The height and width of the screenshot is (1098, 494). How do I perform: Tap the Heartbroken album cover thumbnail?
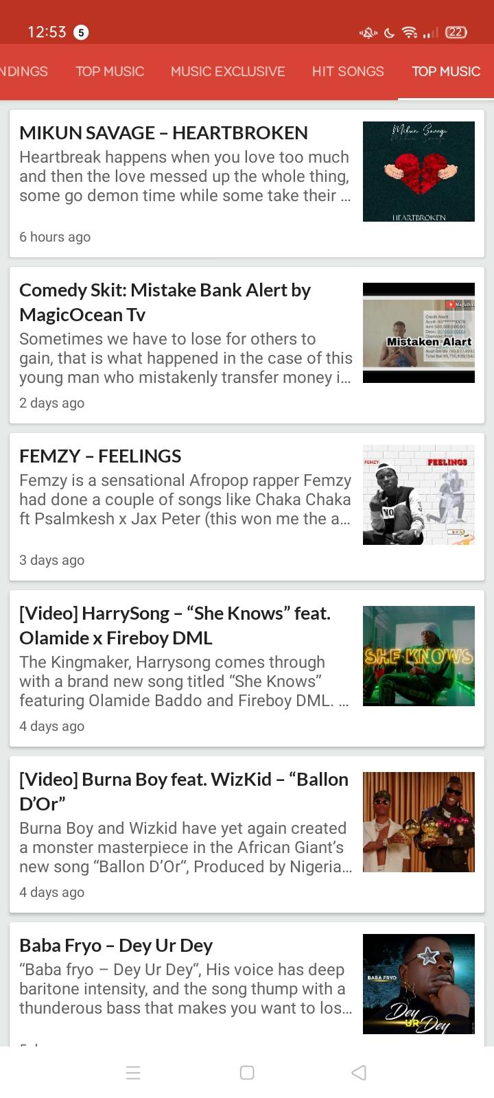419,172
